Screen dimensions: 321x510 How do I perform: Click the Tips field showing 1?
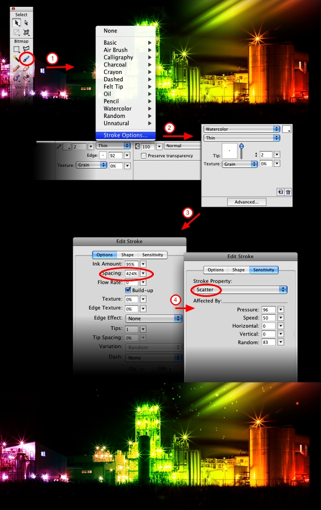132,329
